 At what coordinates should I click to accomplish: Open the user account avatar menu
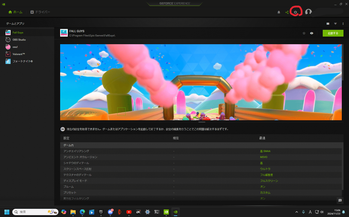point(309,12)
